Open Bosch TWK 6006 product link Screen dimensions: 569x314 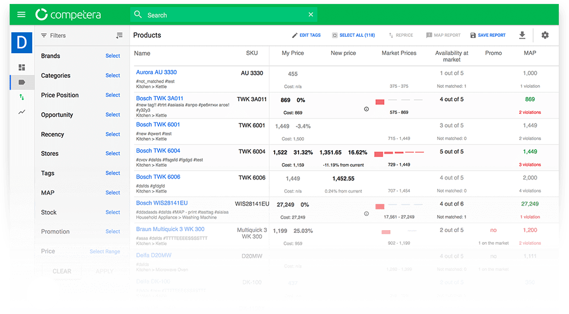pos(158,177)
